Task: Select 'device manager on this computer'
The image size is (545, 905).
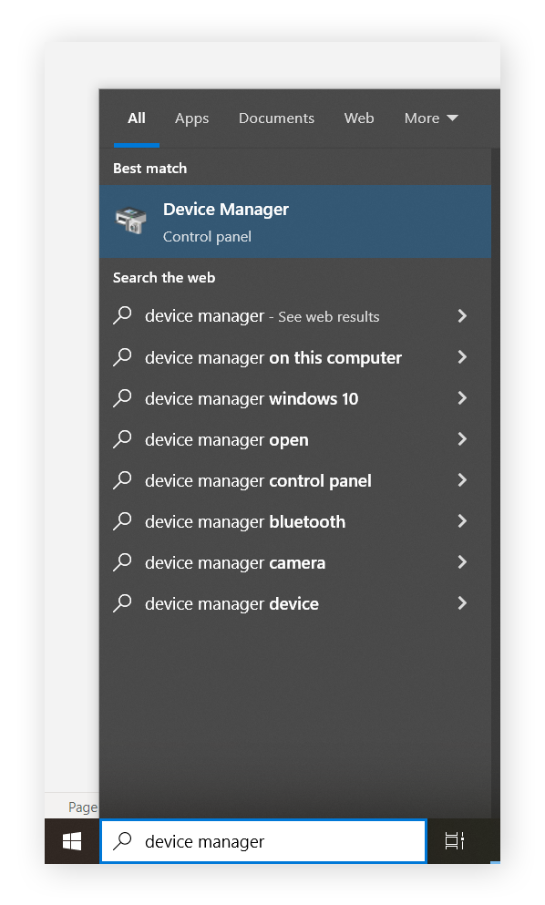Action: pyautogui.click(x=273, y=357)
